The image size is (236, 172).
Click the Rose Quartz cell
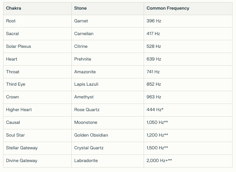(x=87, y=110)
